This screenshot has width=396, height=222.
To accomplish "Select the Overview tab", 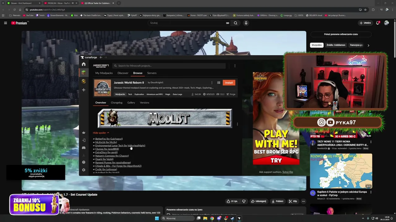I will (101, 103).
